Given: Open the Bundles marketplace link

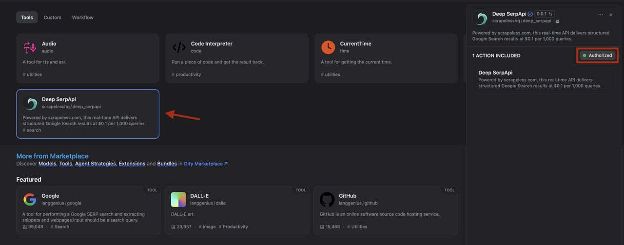Looking at the screenshot, I should click(x=167, y=164).
